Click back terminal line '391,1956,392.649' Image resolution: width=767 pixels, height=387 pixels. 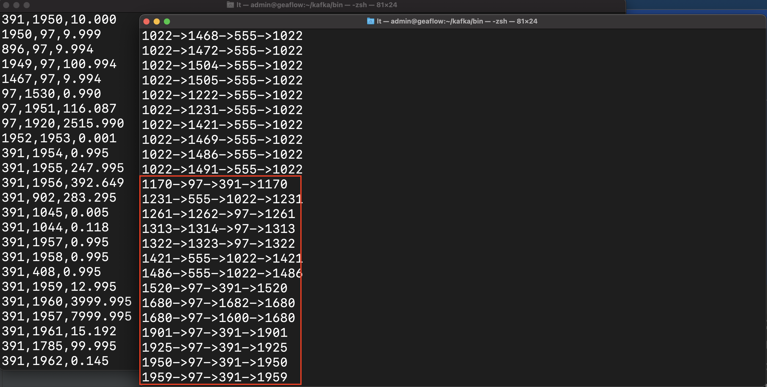click(x=63, y=183)
